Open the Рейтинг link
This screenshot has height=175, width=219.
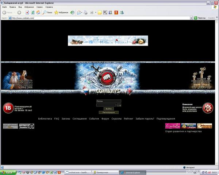click(x=128, y=119)
